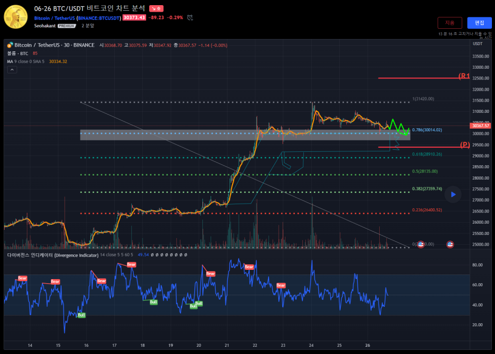Click the alarm clock alert icon
This screenshot has width=495, height=354.
pyautogui.click(x=190, y=17)
